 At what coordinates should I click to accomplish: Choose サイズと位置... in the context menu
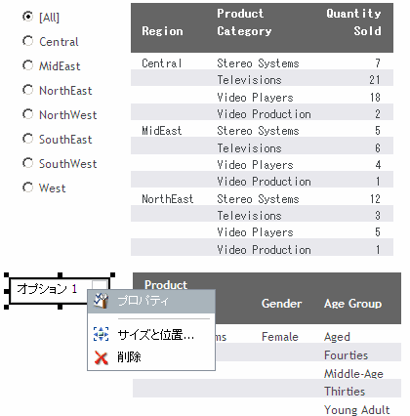pos(151,334)
